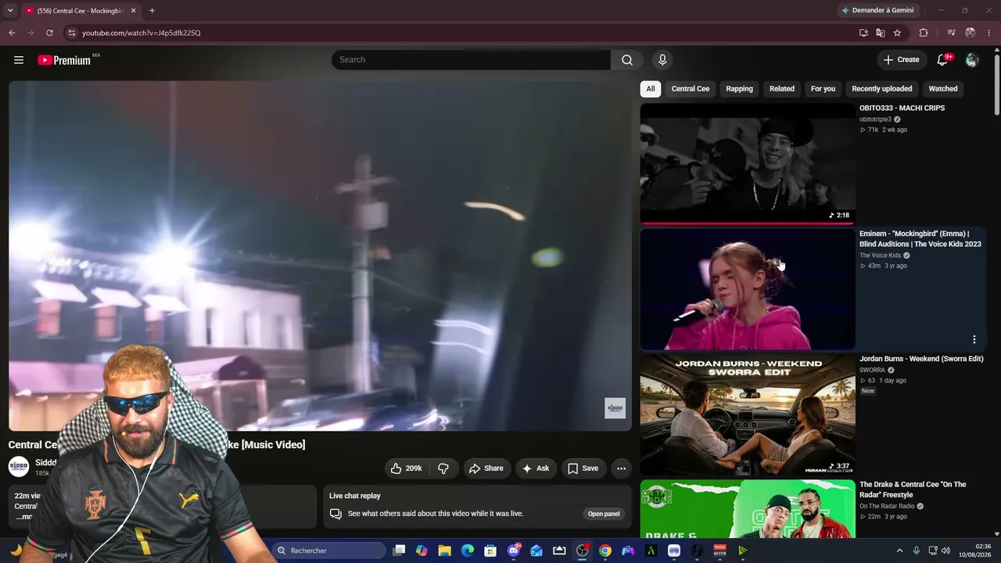Image resolution: width=1001 pixels, height=563 pixels.
Task: Visit the On The Radar Radio channel
Action: click(887, 507)
